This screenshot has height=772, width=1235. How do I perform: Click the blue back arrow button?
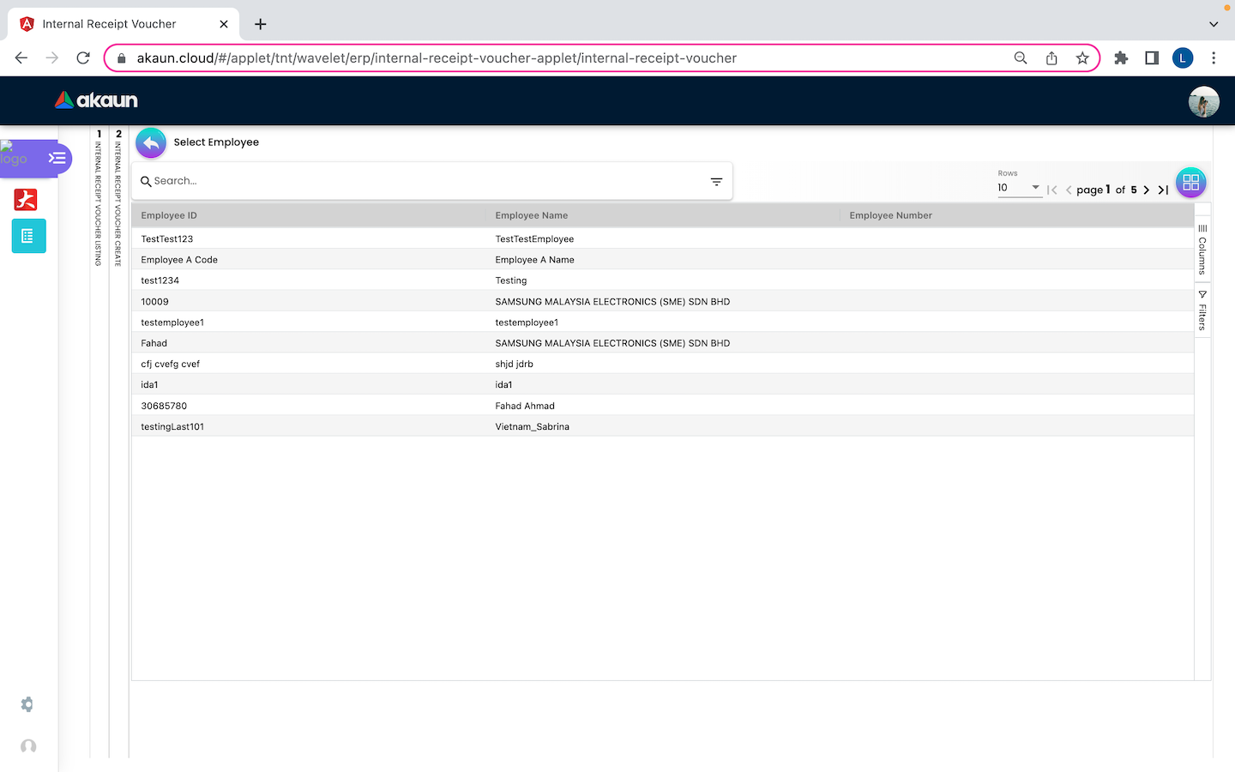151,142
